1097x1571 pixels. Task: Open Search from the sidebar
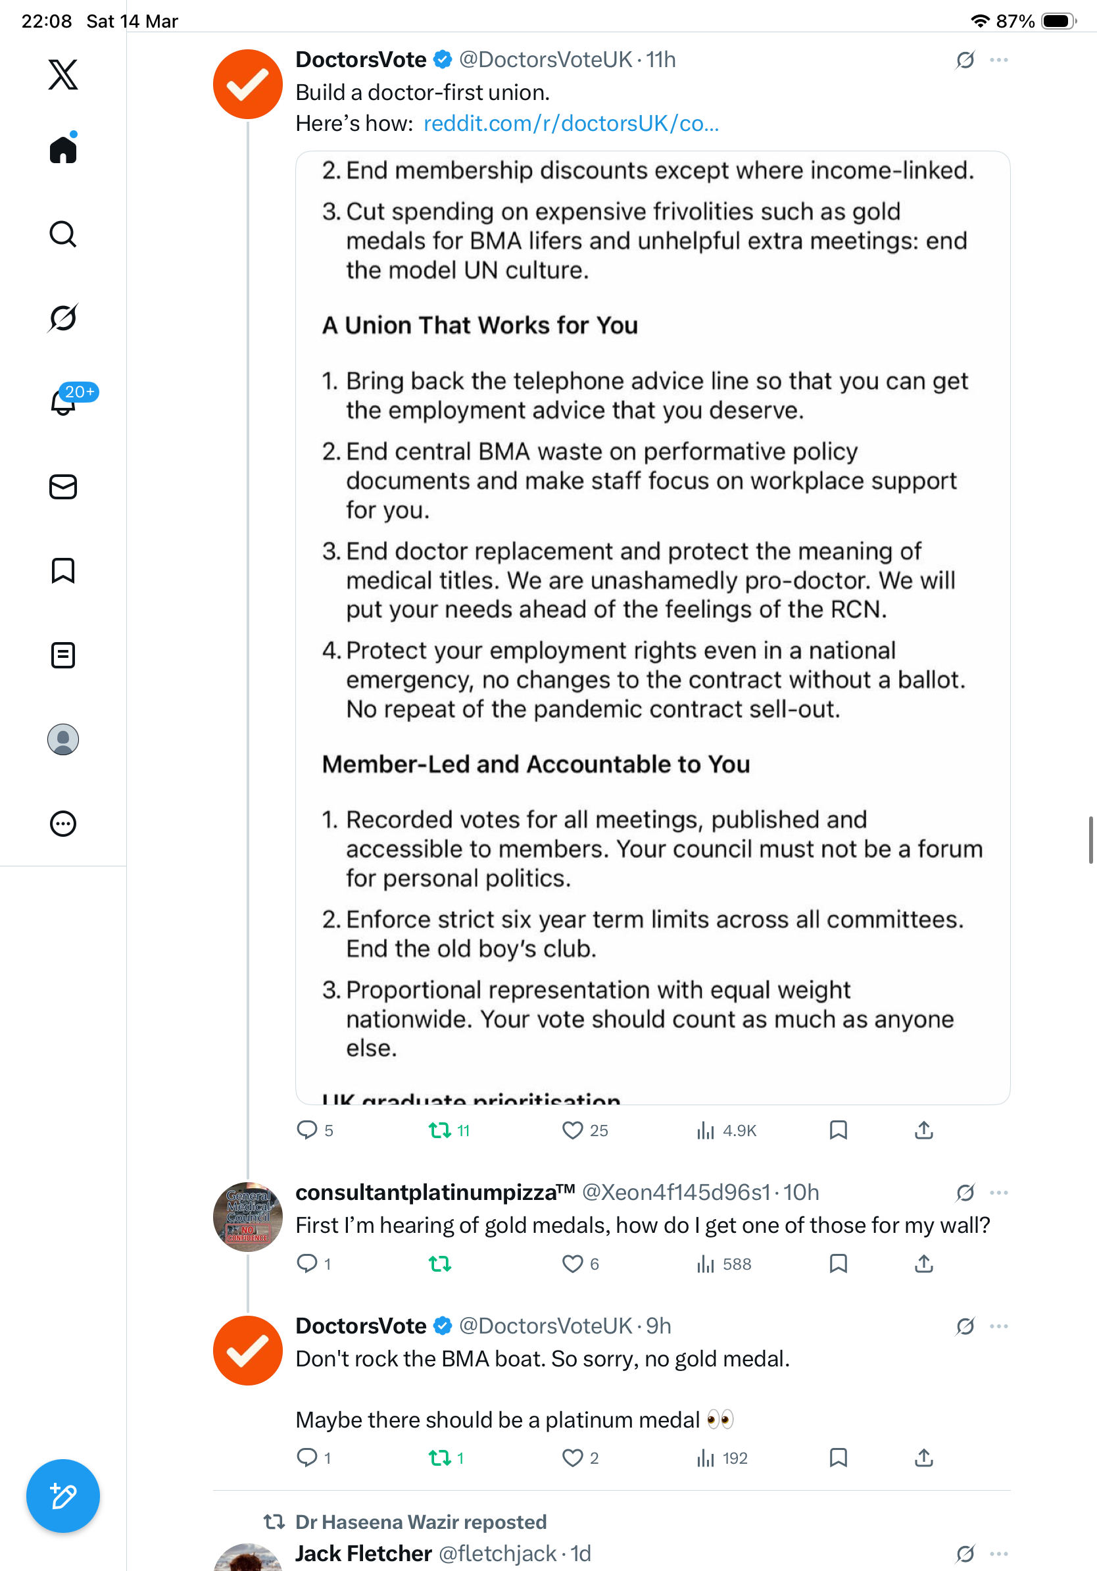(63, 234)
